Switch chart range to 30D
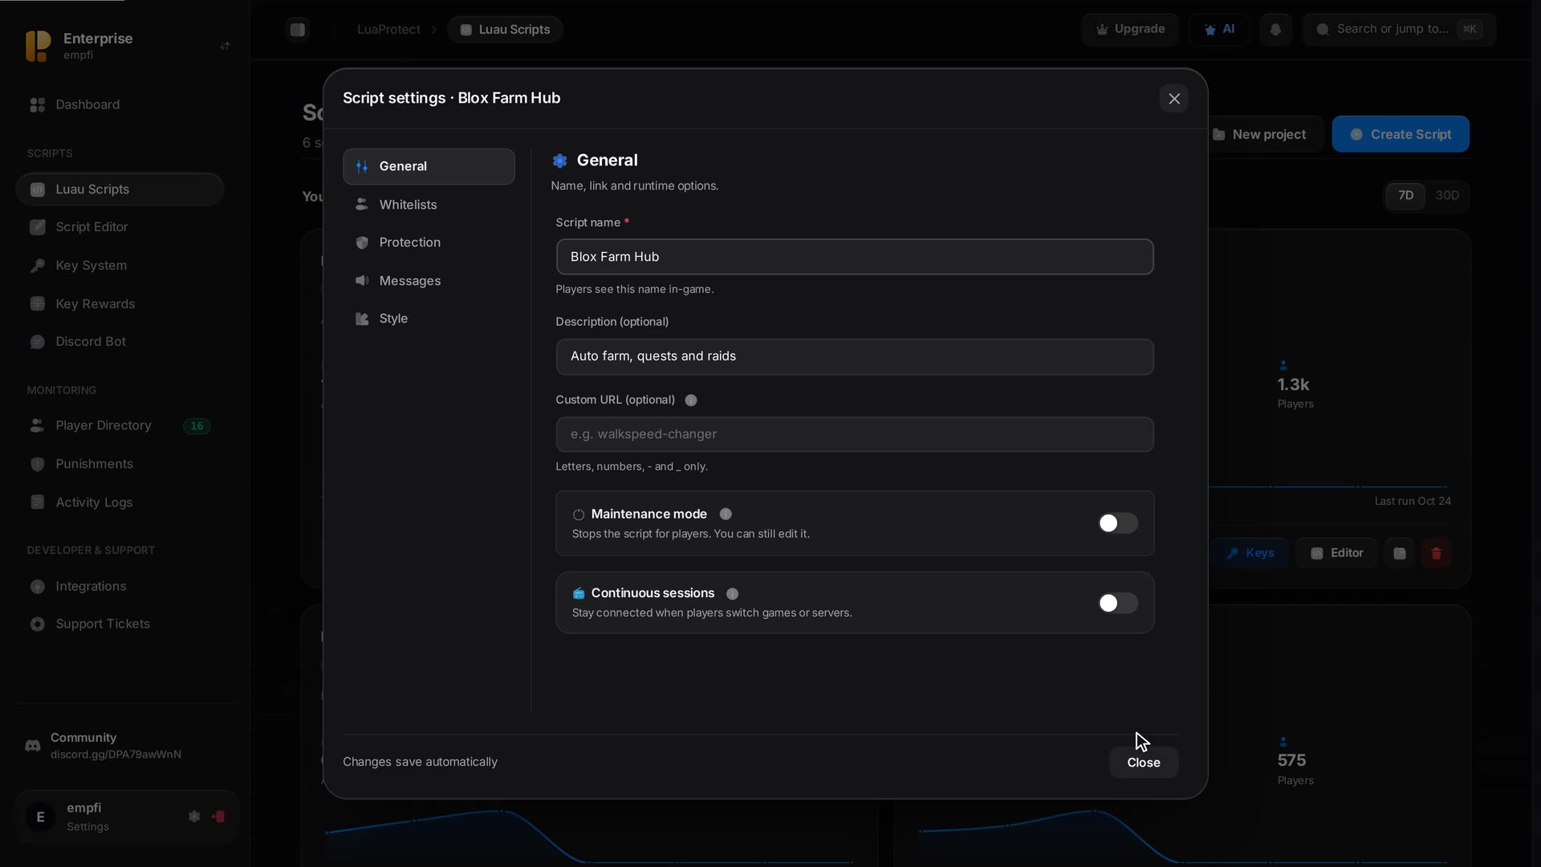The width and height of the screenshot is (1541, 867). click(x=1447, y=195)
